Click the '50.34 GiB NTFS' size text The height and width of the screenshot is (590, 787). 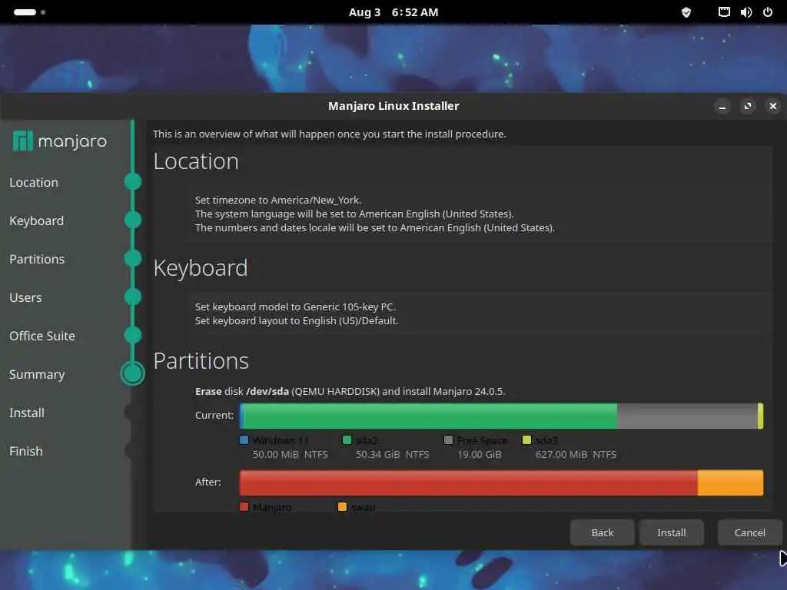(x=393, y=455)
